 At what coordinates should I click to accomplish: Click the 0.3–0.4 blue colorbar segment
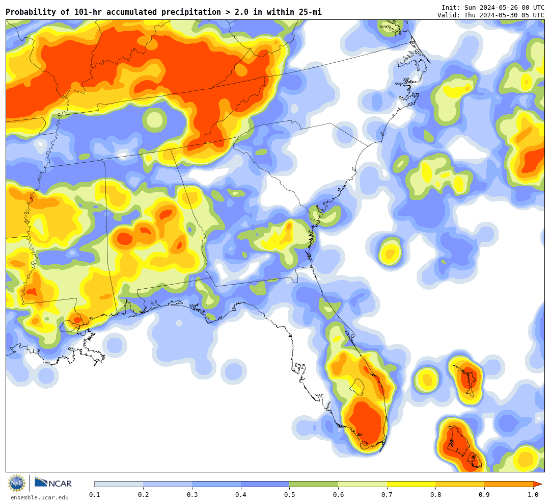point(216,484)
